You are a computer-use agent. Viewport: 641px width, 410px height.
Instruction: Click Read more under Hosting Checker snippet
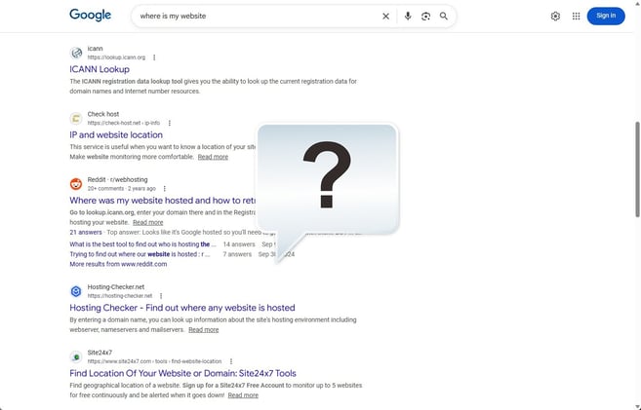tap(204, 329)
